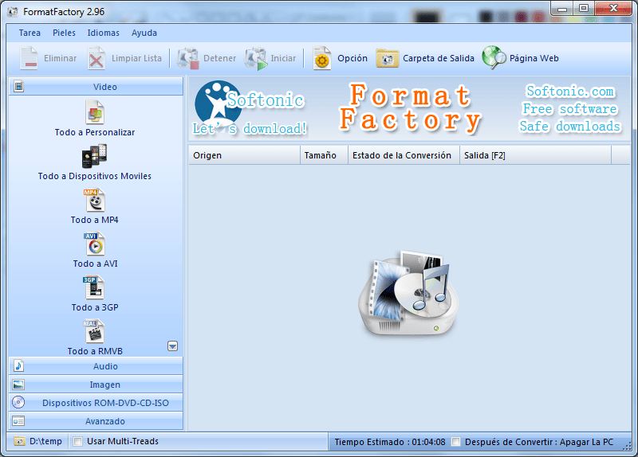Viewport: 638px width, 457px height.
Task: Select the Todo a Personalizar icon
Action: tap(95, 112)
